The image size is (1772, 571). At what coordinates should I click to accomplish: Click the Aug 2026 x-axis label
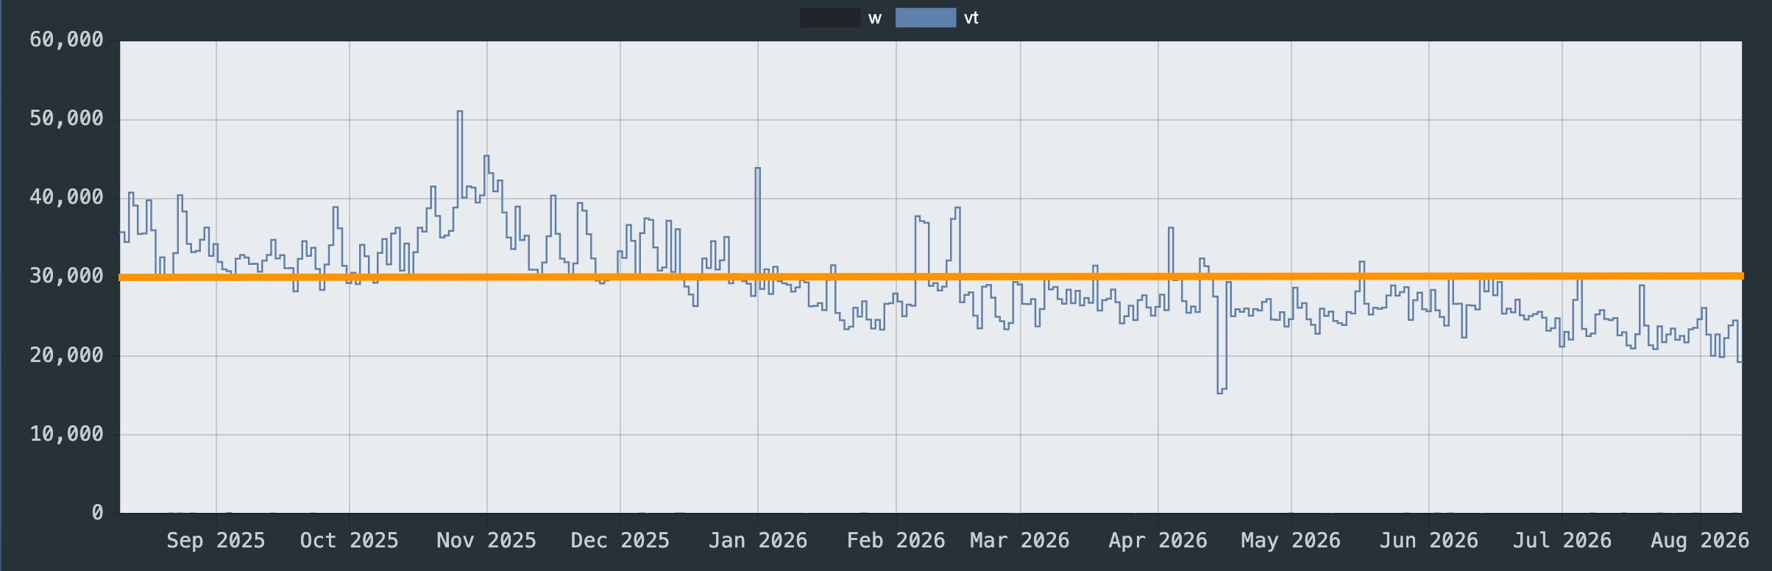(1700, 541)
